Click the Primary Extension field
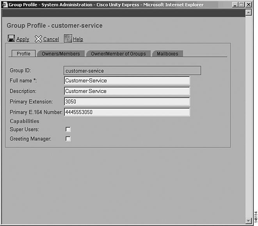The image size is (258, 226). (127, 102)
